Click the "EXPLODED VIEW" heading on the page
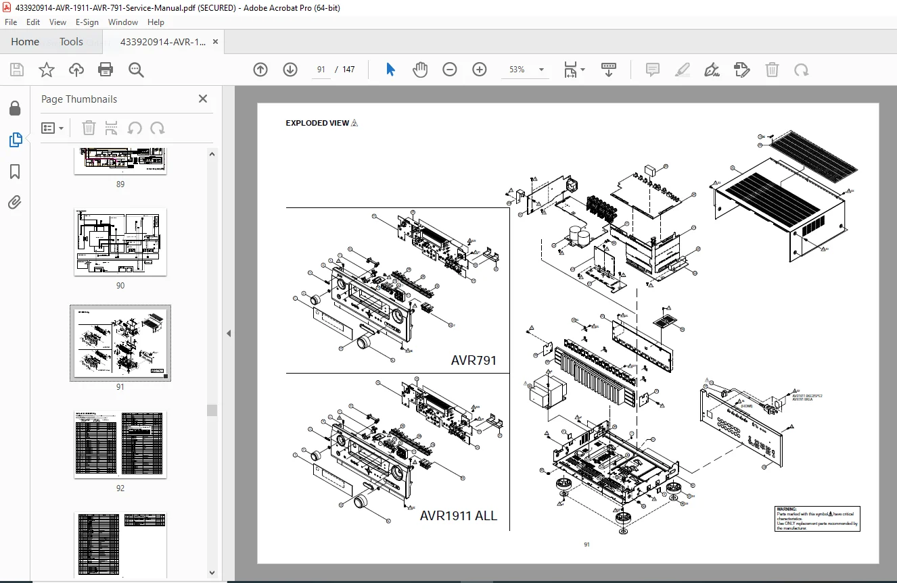 click(x=317, y=123)
